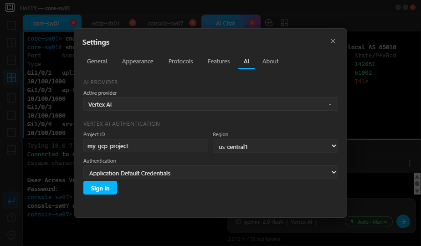This screenshot has width=421, height=246.
Task: Close the edge-rtr01 tab
Action: [133, 23]
